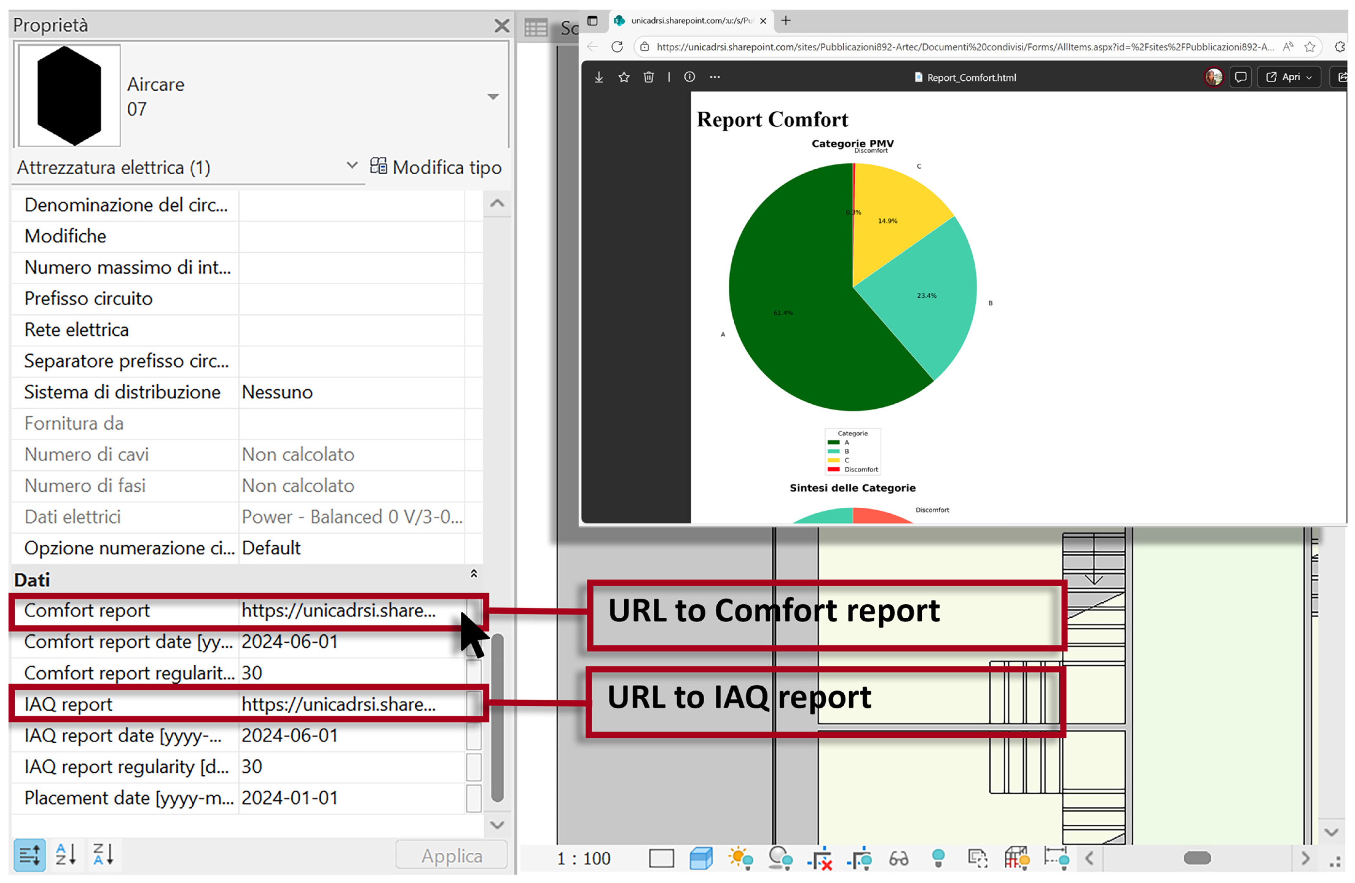Image resolution: width=1355 pixels, height=883 pixels.
Task: Edit Placement date value 2024-01-01
Action: (x=290, y=798)
